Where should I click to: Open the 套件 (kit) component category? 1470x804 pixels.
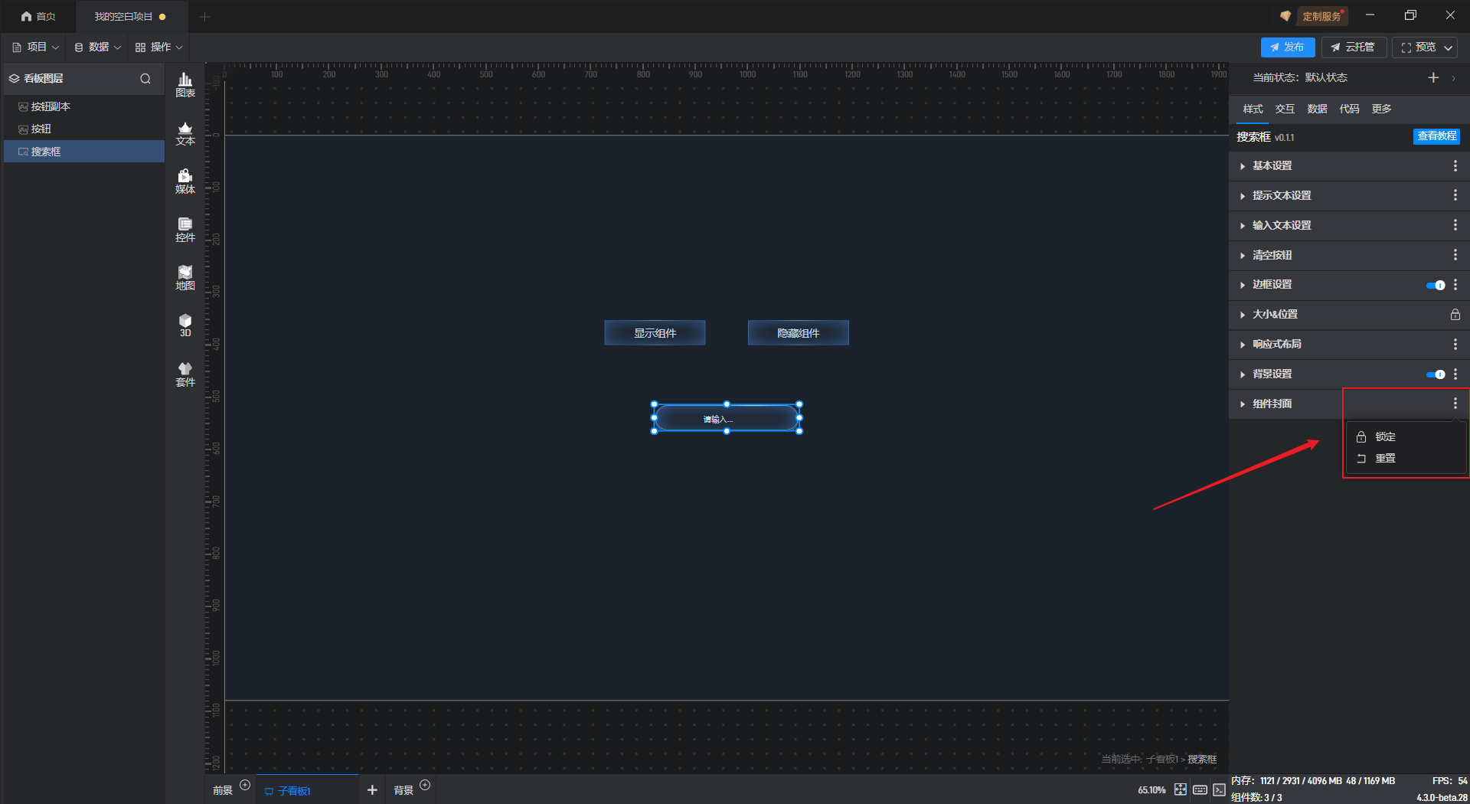pyautogui.click(x=185, y=374)
